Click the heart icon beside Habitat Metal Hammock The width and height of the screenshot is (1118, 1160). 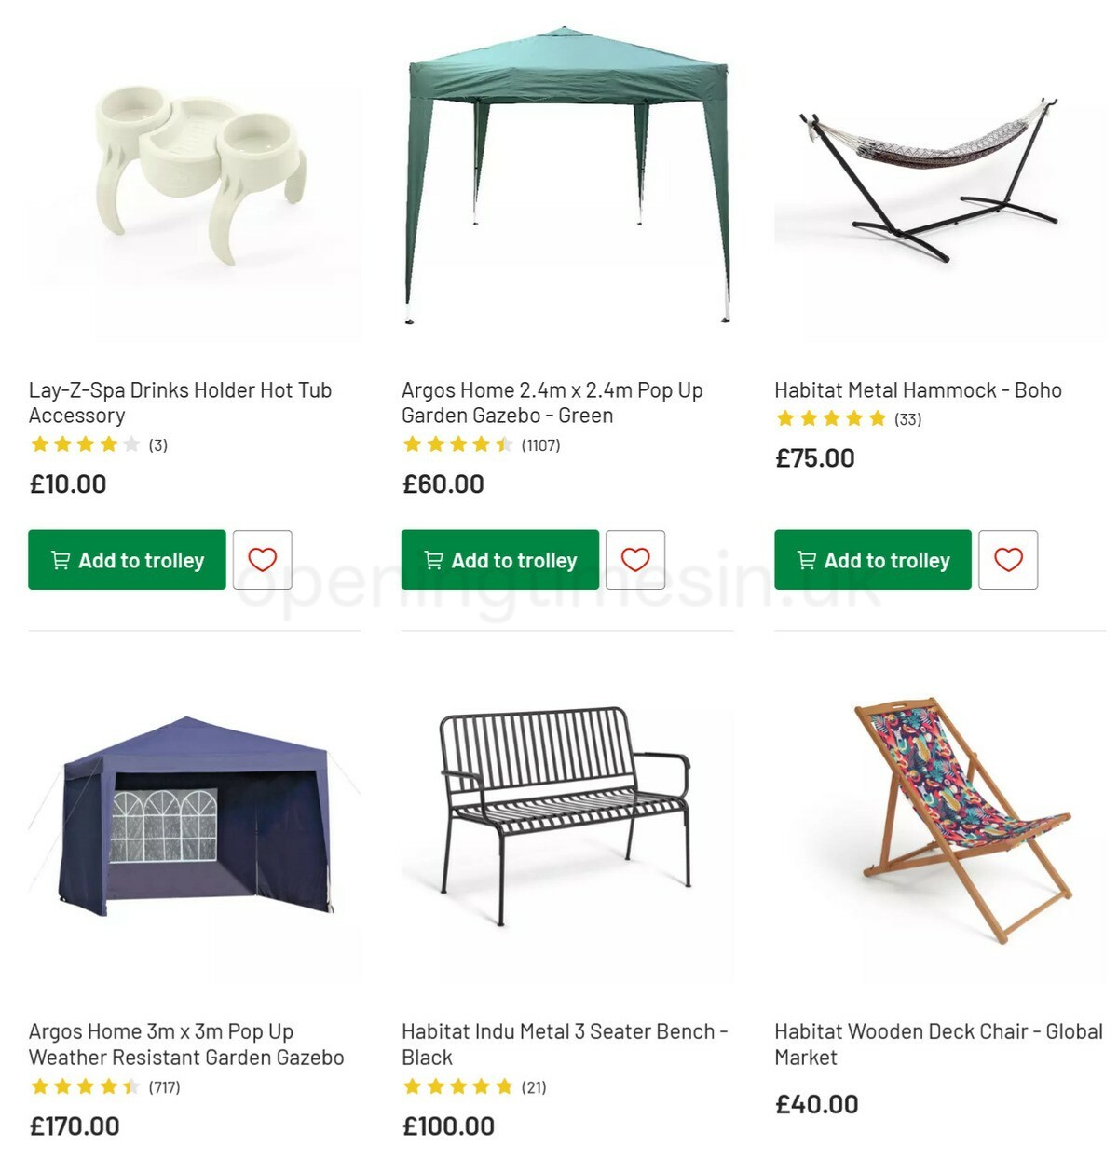pyautogui.click(x=1010, y=560)
